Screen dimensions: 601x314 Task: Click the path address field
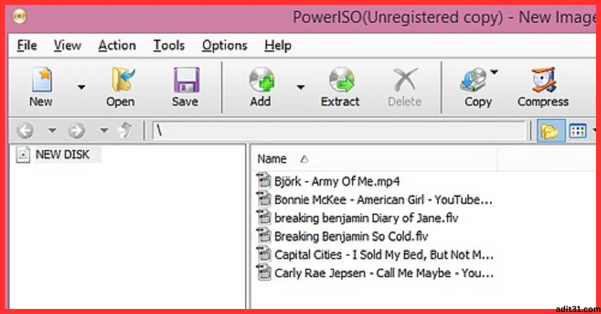coord(339,131)
